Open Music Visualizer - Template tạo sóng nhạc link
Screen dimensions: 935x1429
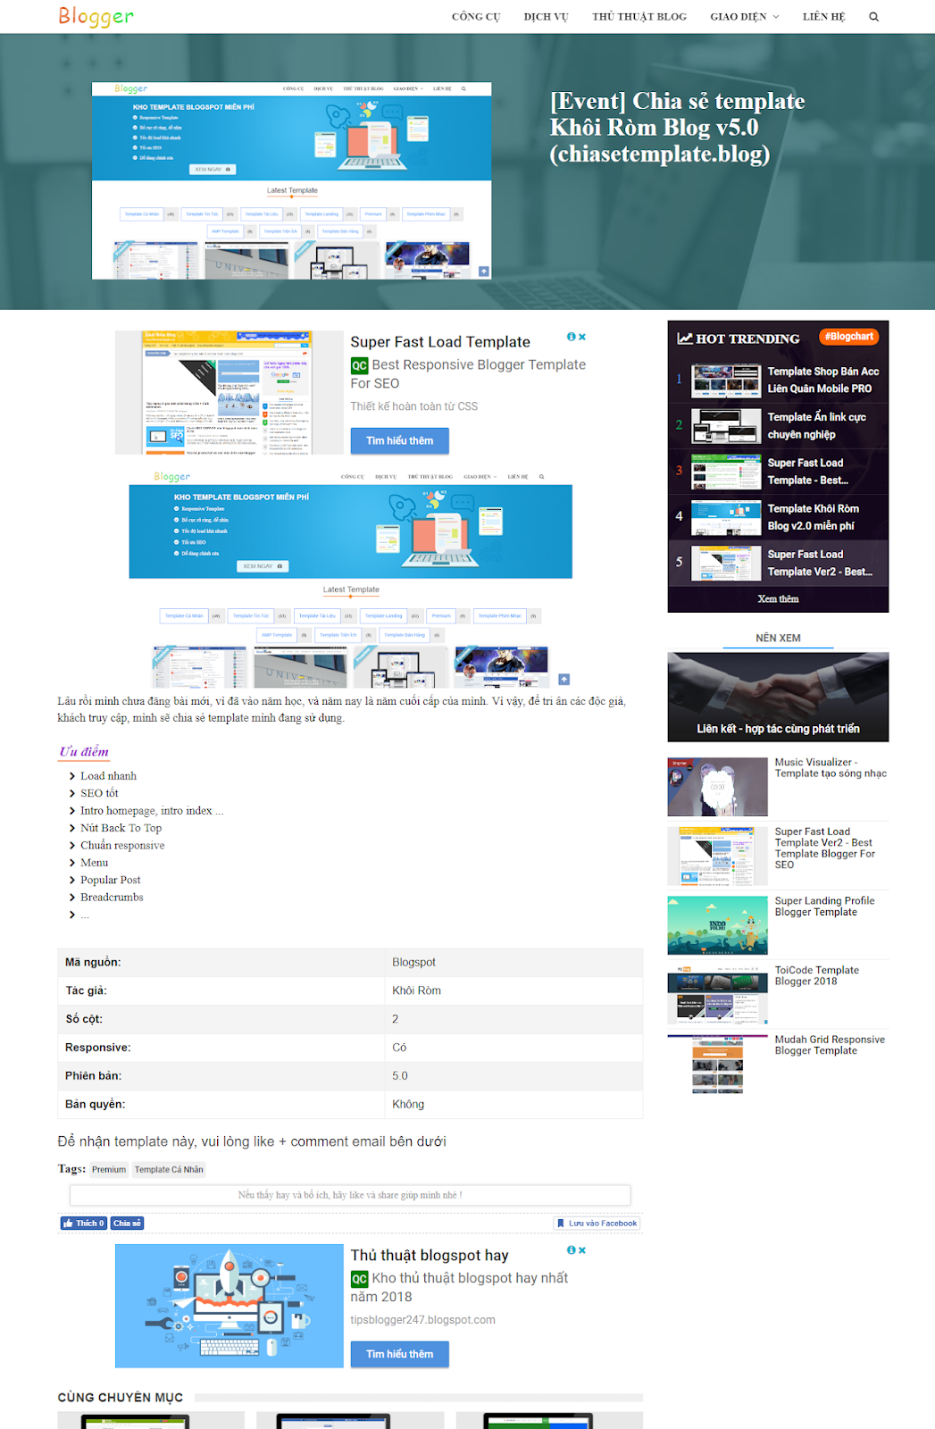(x=831, y=768)
